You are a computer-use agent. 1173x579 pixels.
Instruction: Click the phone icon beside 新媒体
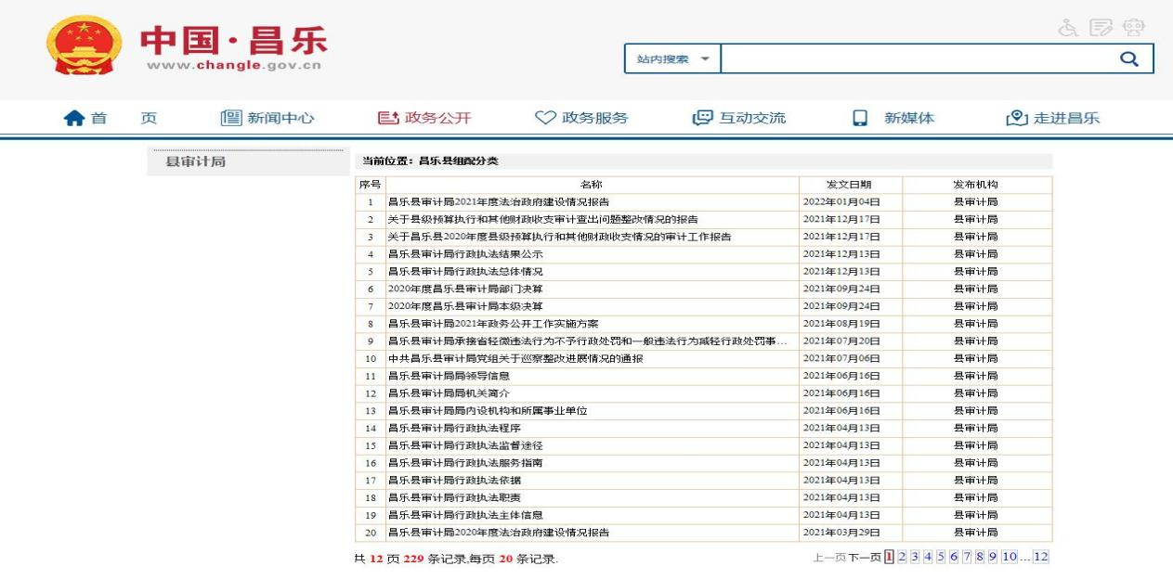click(860, 118)
